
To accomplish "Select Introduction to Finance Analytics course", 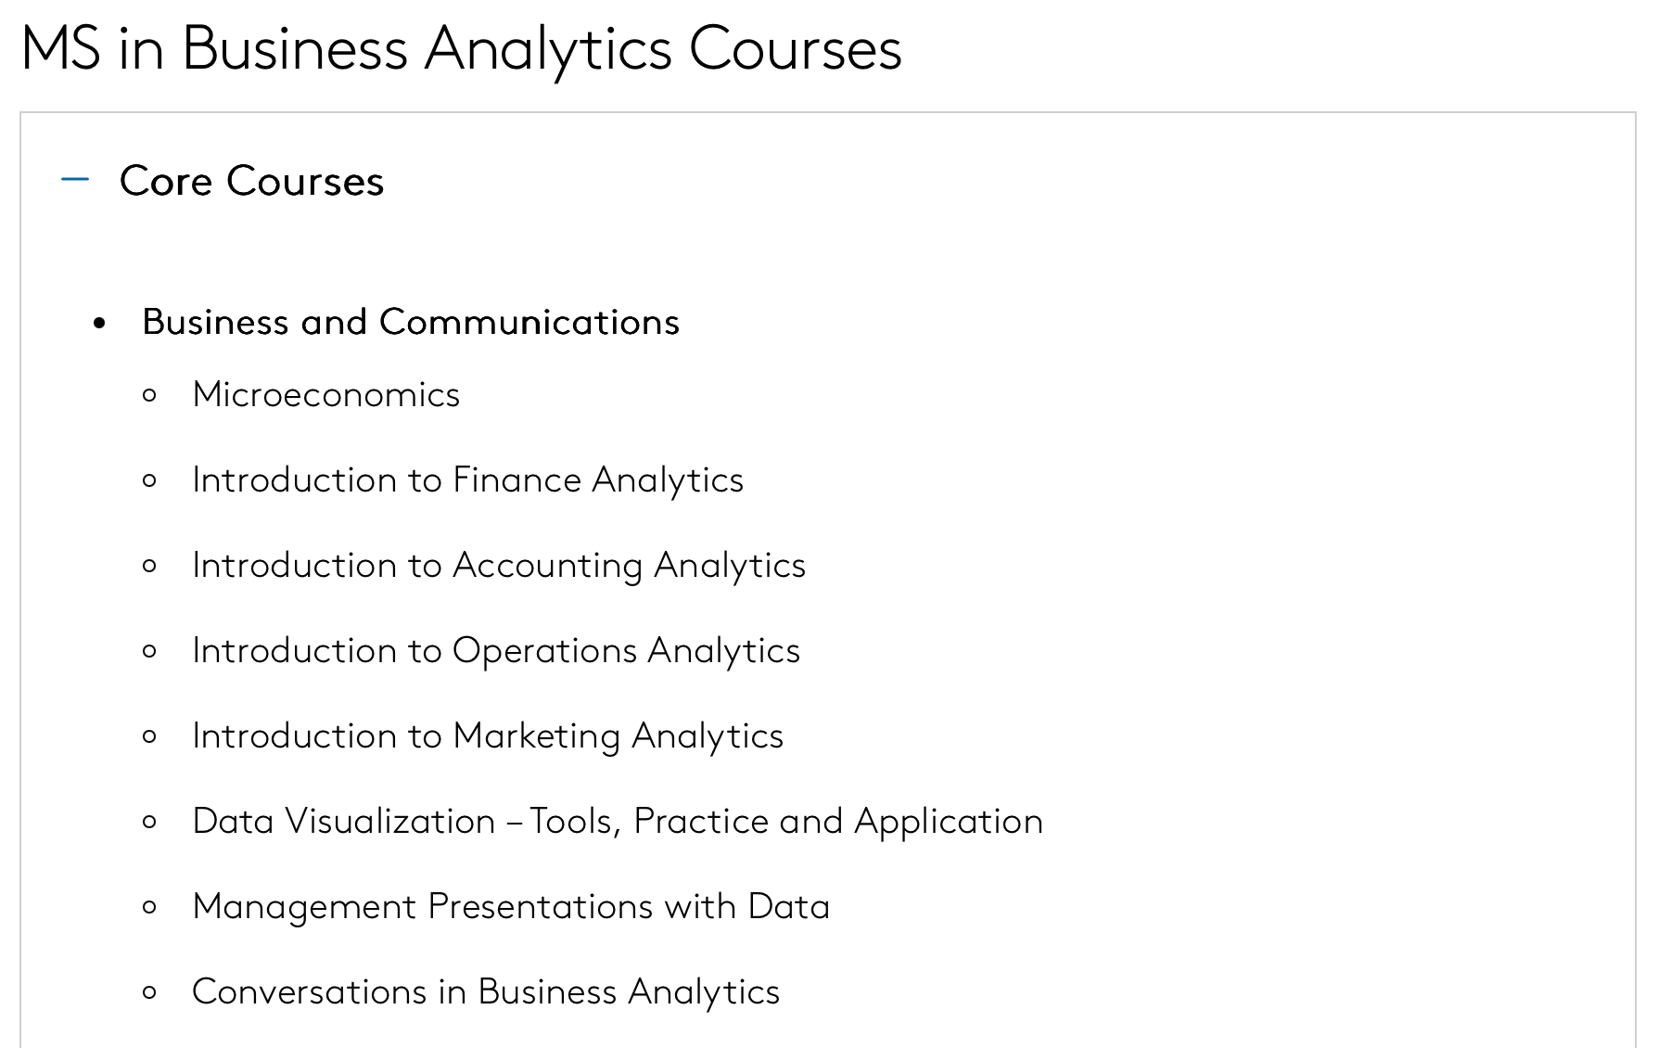I will point(467,480).
